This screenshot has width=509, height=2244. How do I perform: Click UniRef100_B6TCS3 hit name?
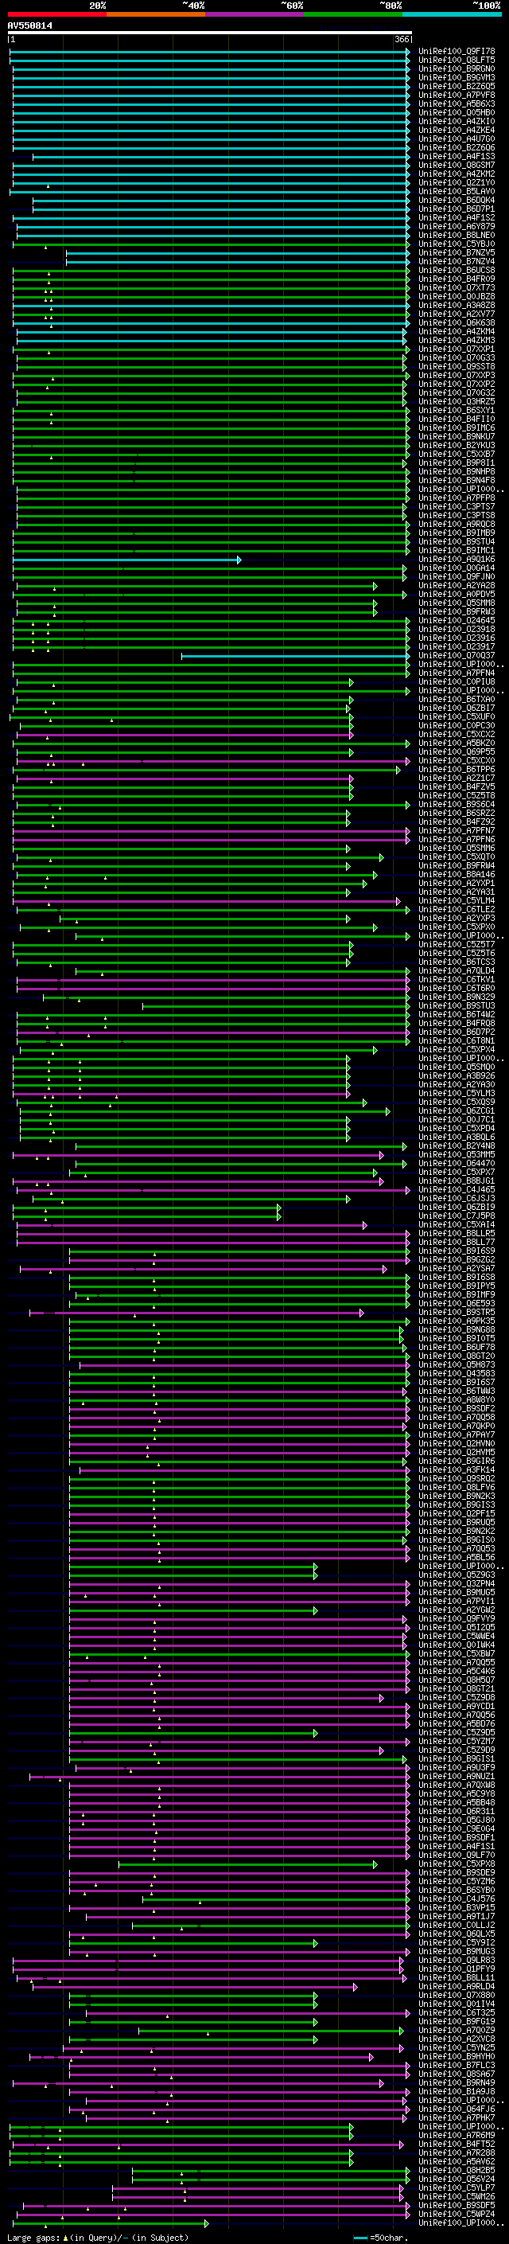coord(457,962)
